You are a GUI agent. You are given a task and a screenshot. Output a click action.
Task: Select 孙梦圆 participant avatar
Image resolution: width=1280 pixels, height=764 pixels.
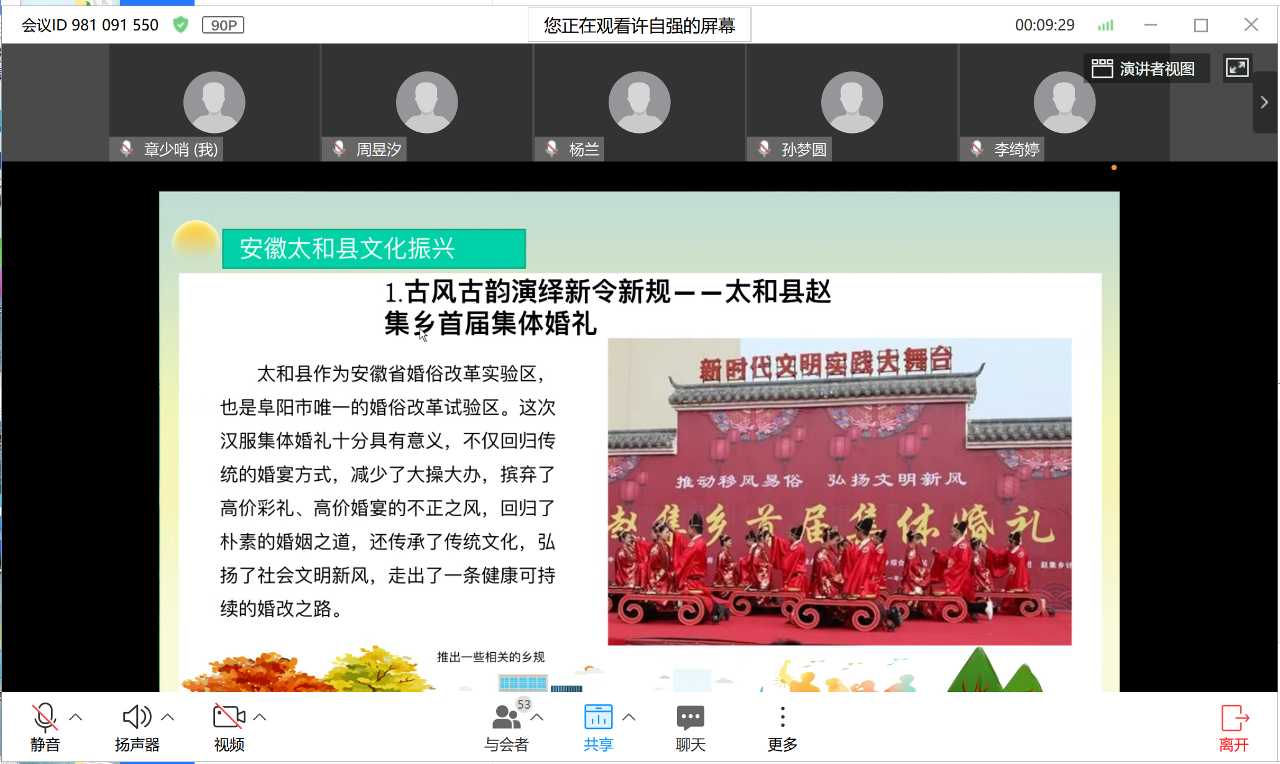(x=852, y=102)
